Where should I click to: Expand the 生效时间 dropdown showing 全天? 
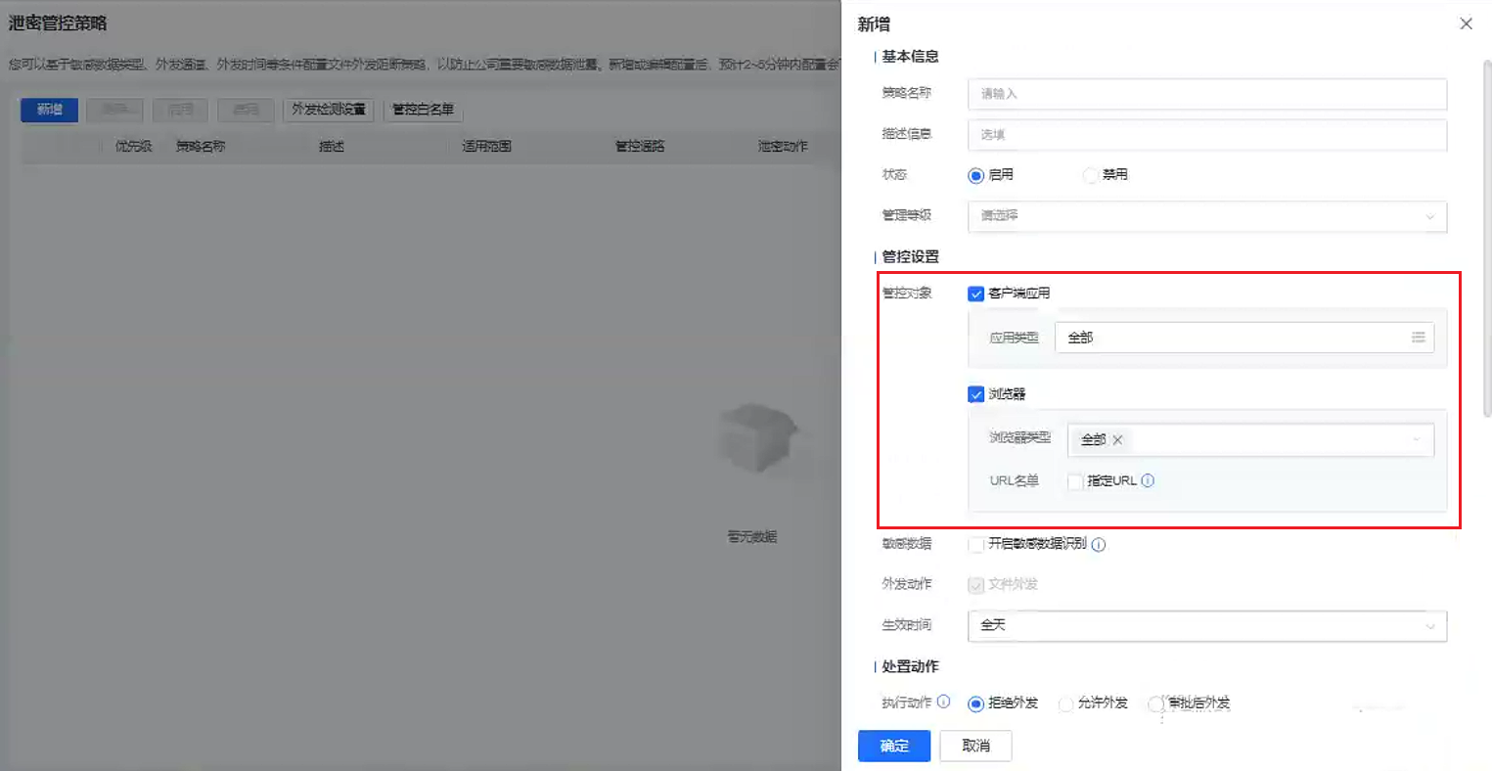[x=1206, y=625]
